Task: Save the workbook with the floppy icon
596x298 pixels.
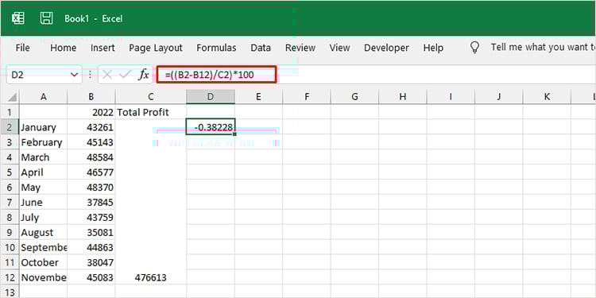Action: tap(46, 17)
